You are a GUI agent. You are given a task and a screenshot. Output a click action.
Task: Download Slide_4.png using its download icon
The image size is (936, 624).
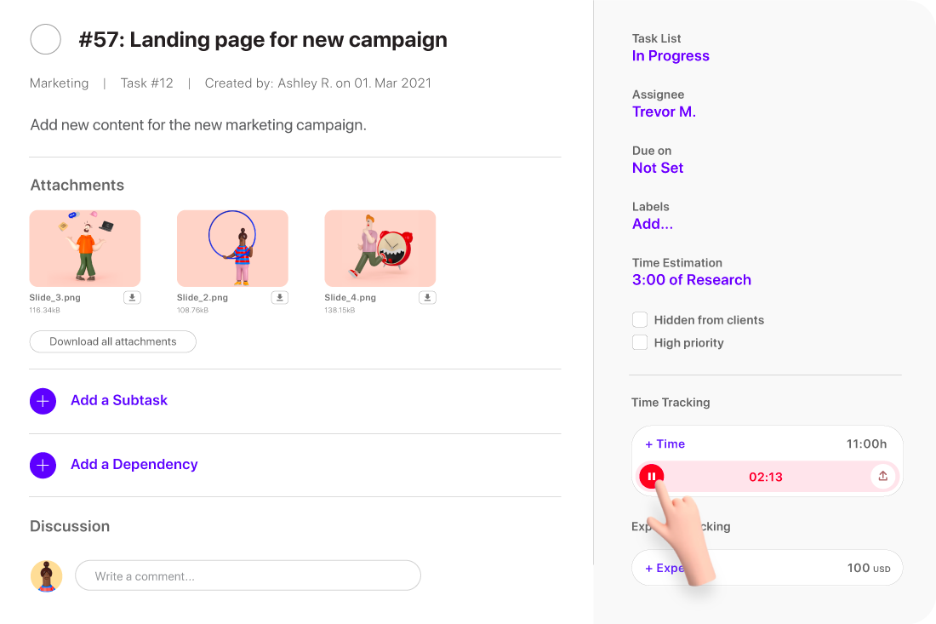point(427,297)
